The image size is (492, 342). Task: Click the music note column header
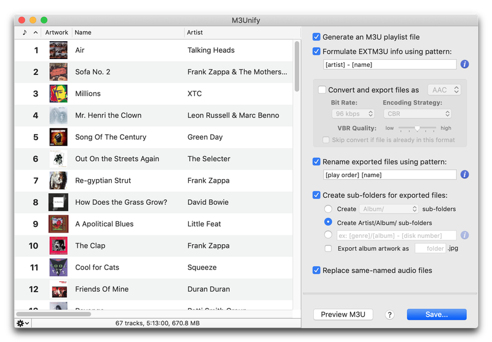tap(25, 33)
